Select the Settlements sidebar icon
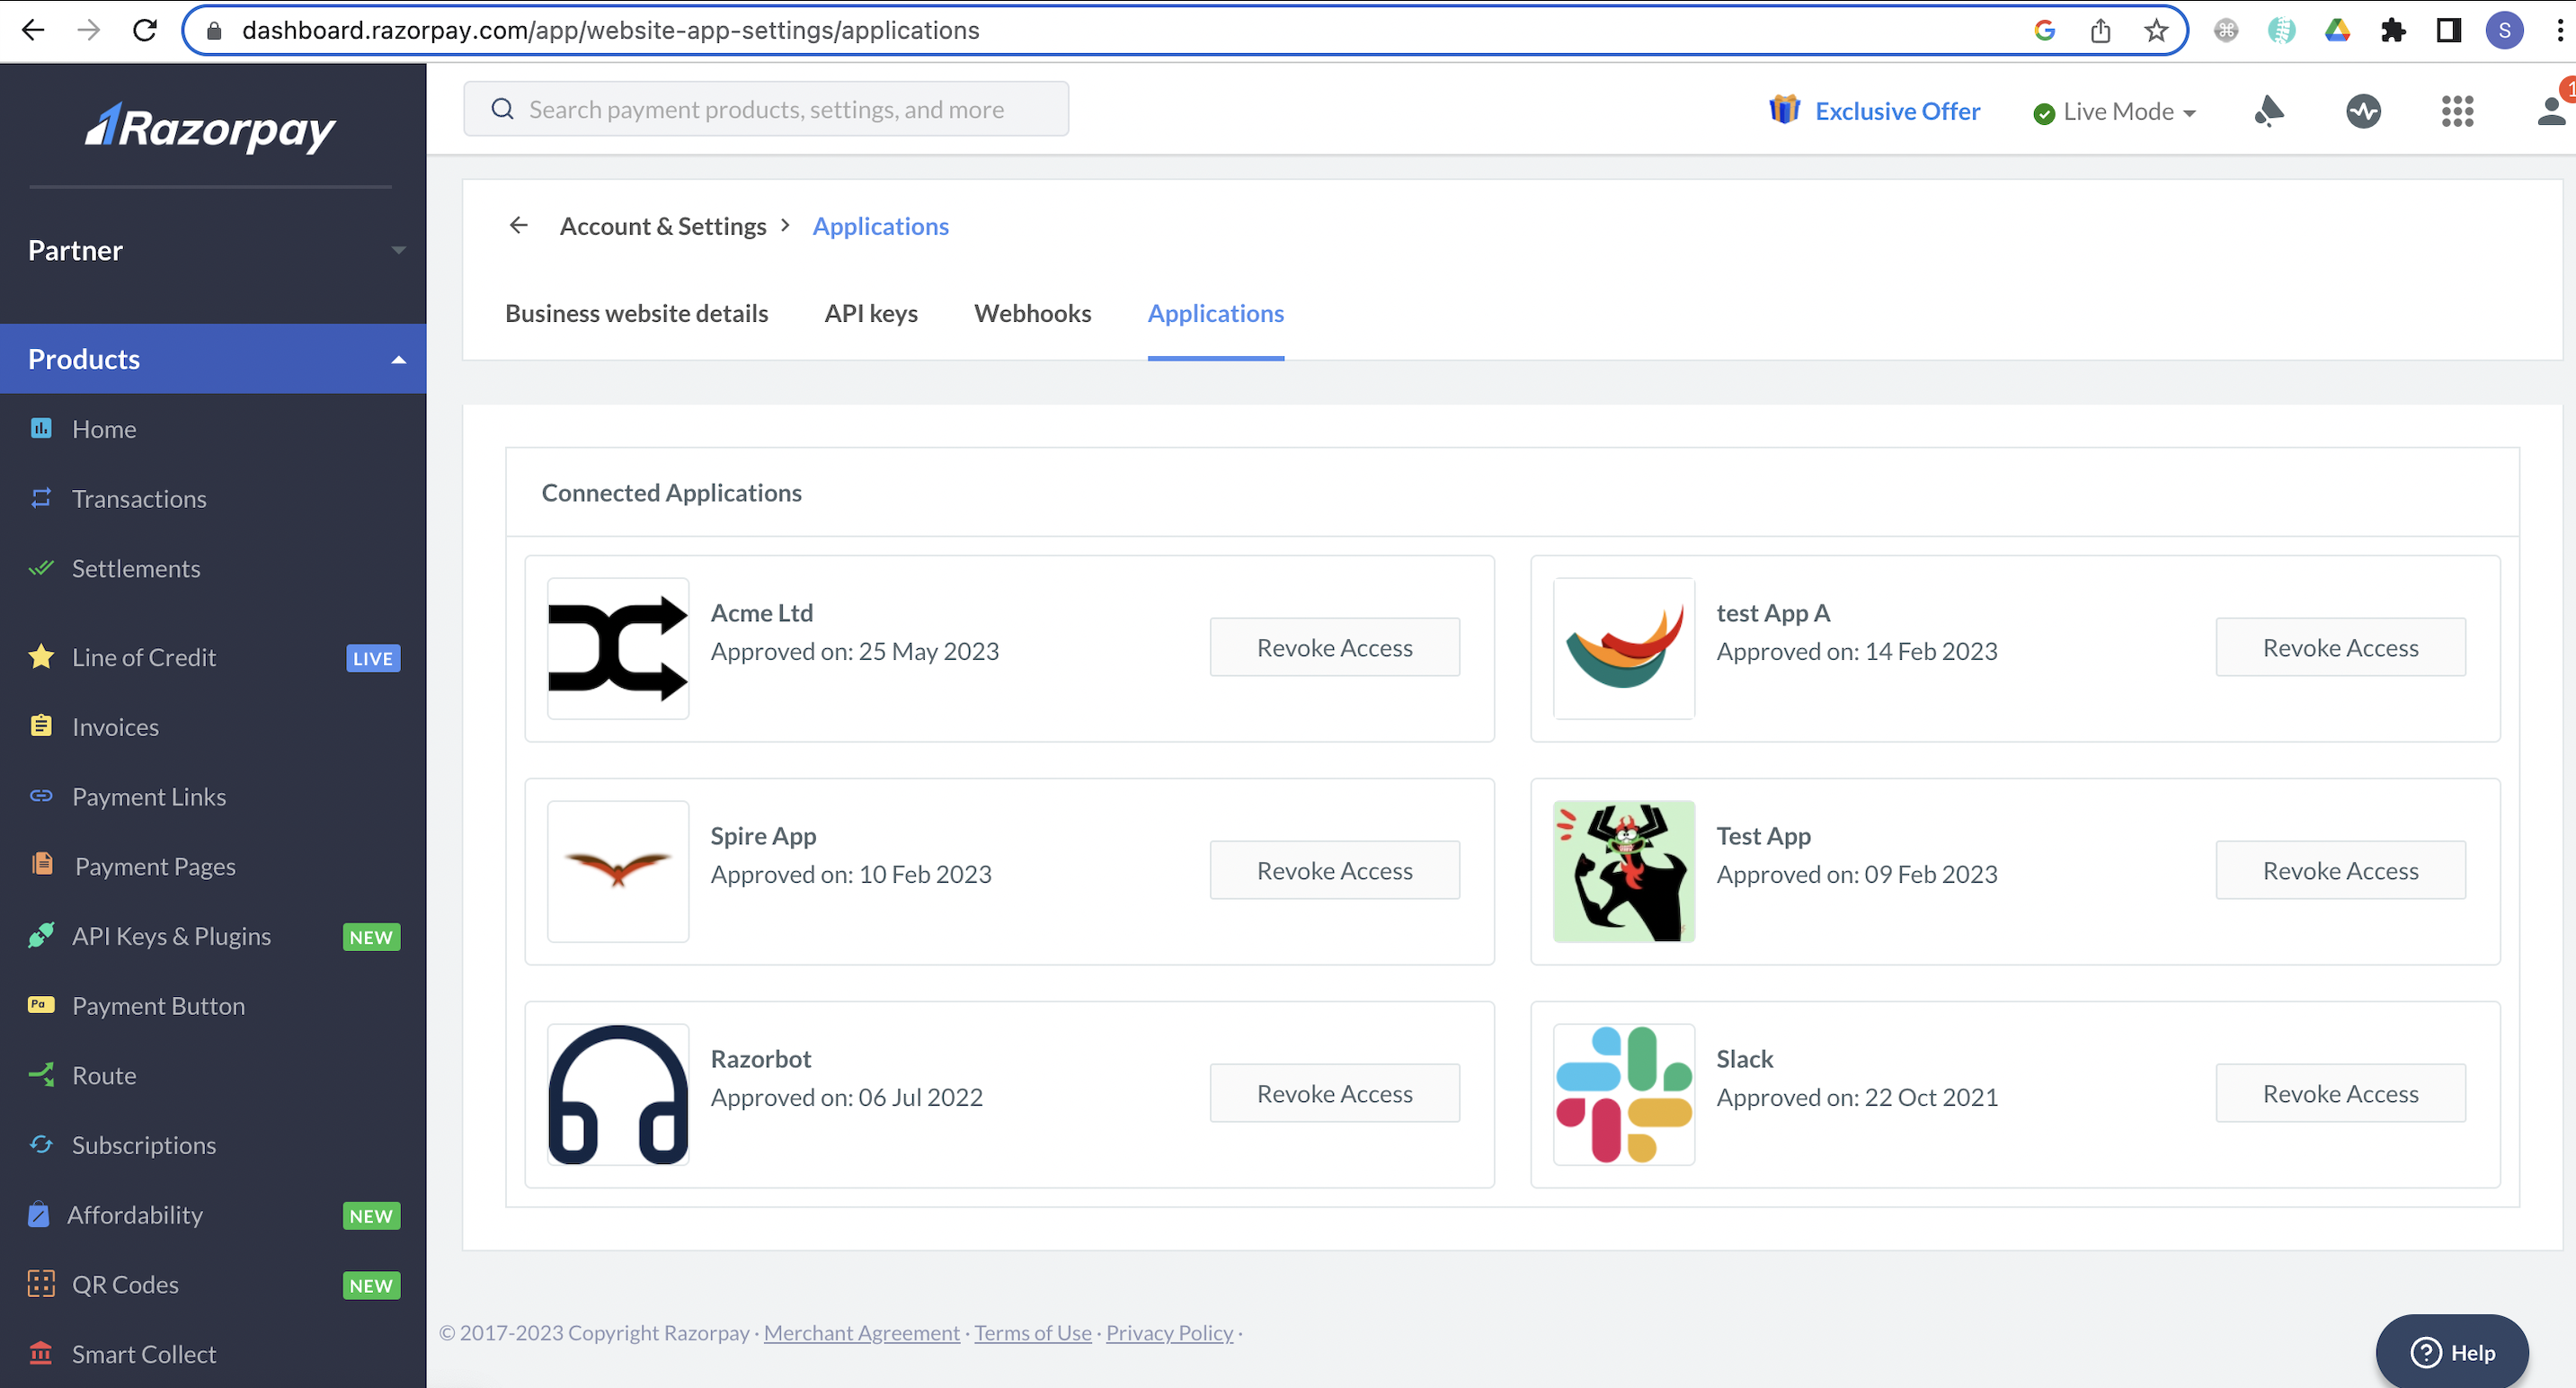 coord(41,567)
